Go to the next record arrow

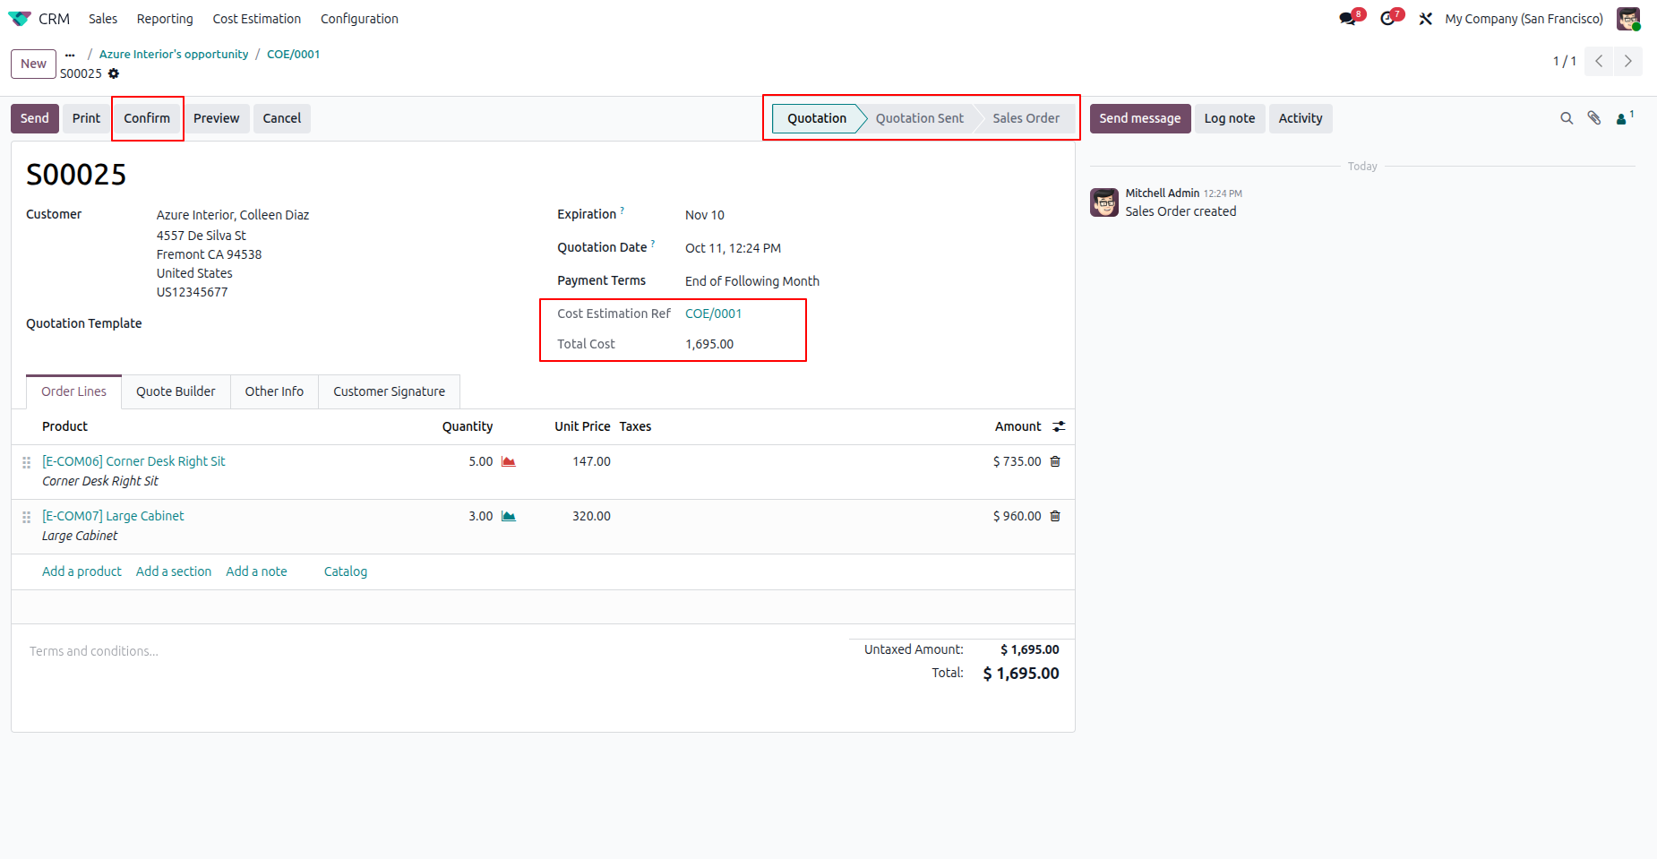[x=1628, y=61]
